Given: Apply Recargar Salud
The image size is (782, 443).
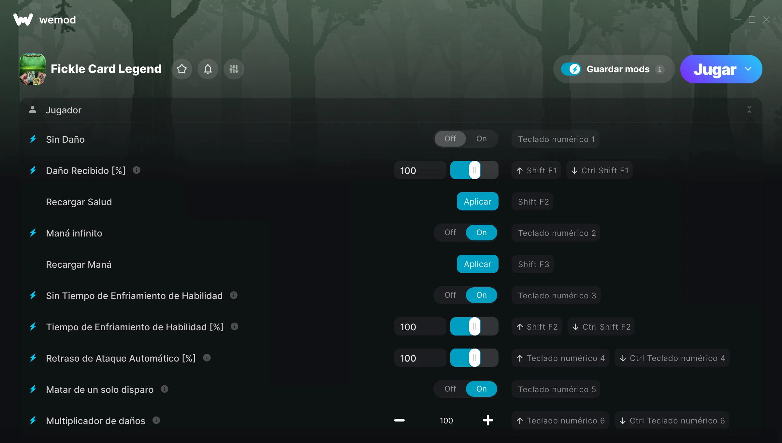Looking at the screenshot, I should tap(478, 201).
